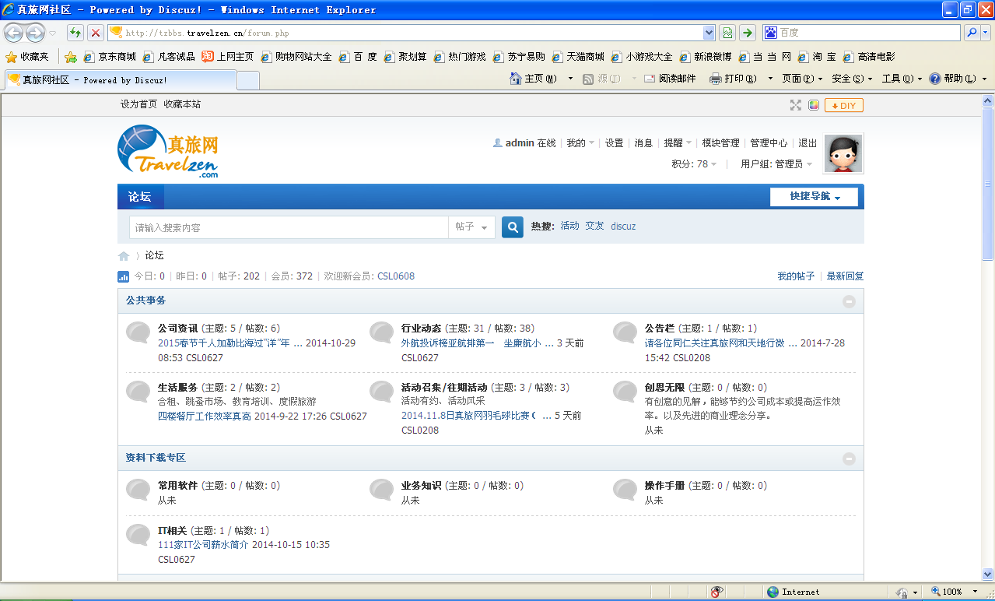995x601 pixels.
Task: Open the 安全(S) toolbar menu
Action: coord(852,79)
